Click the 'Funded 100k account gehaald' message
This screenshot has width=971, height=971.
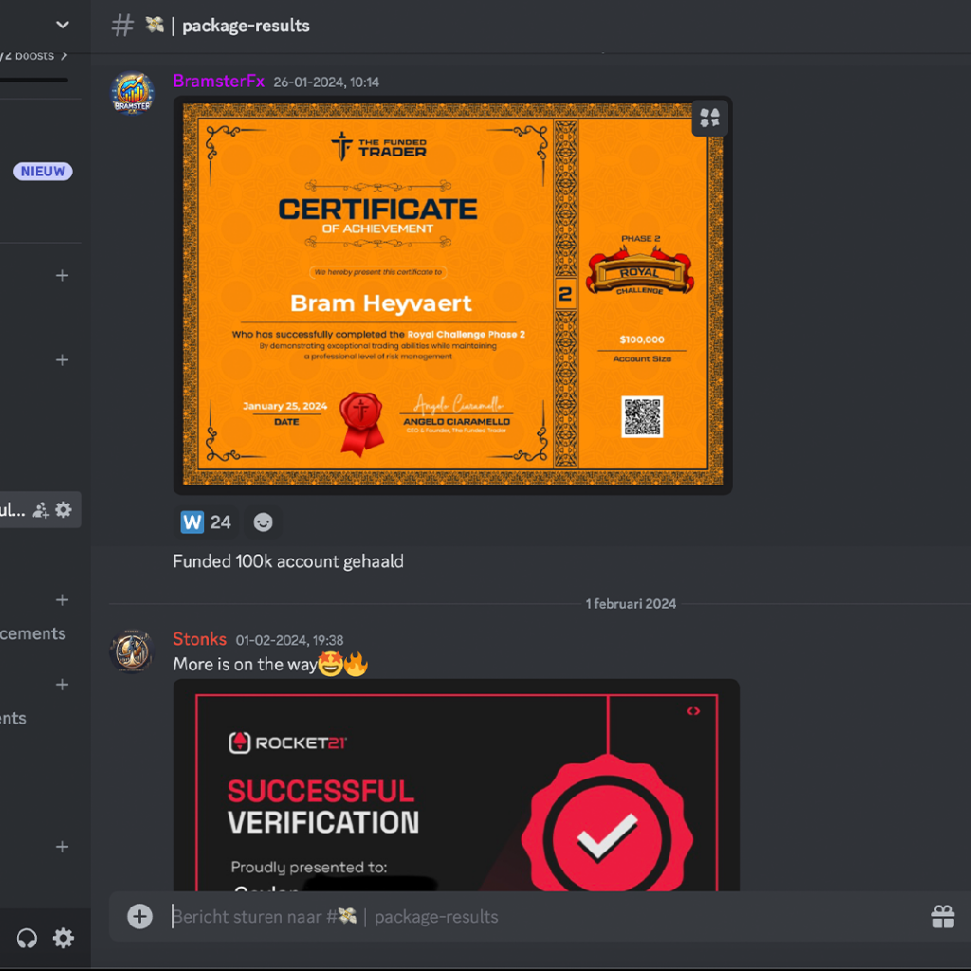(x=288, y=561)
